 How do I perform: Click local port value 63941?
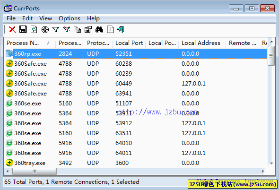[x=124, y=94]
